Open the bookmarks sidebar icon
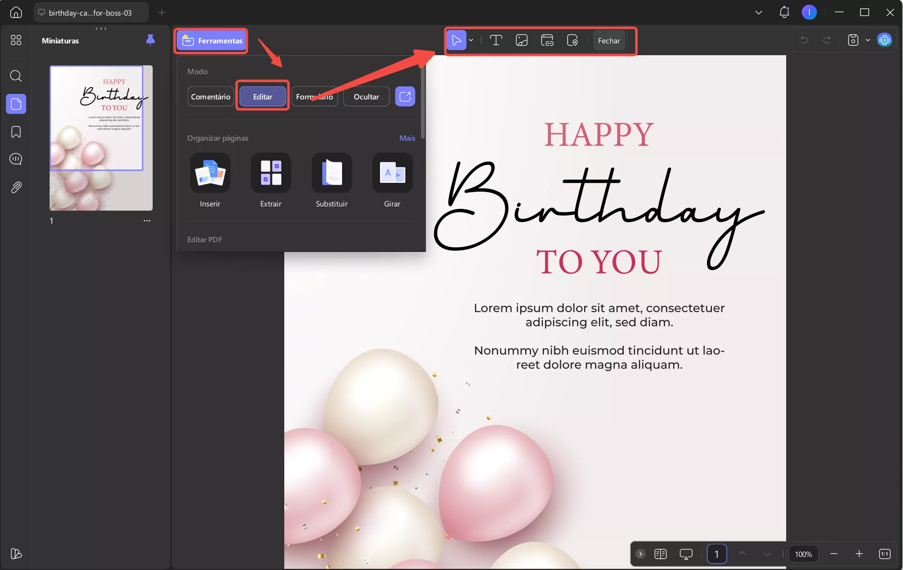Screen dimensions: 903x570 click(x=16, y=132)
